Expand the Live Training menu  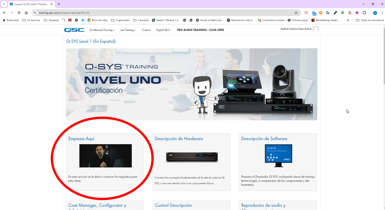click(128, 30)
